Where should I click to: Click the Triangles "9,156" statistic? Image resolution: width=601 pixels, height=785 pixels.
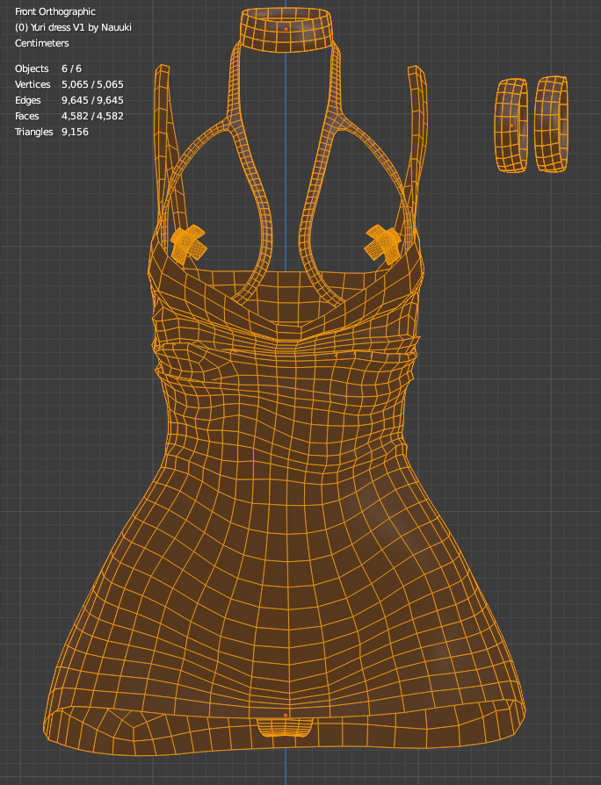(x=76, y=132)
